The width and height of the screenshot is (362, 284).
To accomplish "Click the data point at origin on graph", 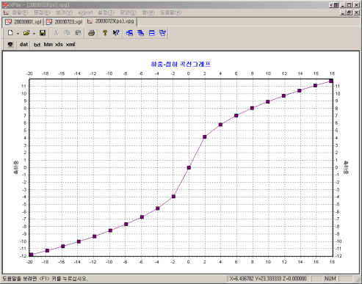I will point(189,167).
